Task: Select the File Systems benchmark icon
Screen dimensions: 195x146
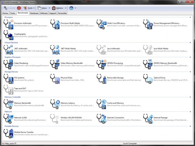Action: pos(8,79)
